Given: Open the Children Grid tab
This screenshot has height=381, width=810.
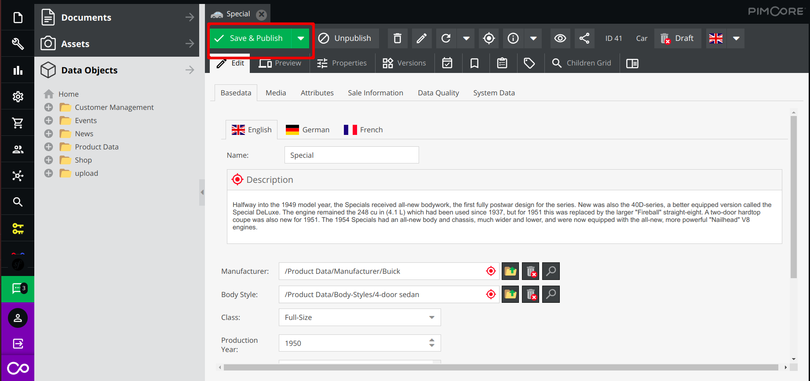Looking at the screenshot, I should [x=582, y=63].
